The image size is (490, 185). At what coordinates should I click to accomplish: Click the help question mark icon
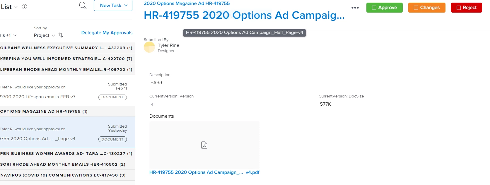[25, 7]
